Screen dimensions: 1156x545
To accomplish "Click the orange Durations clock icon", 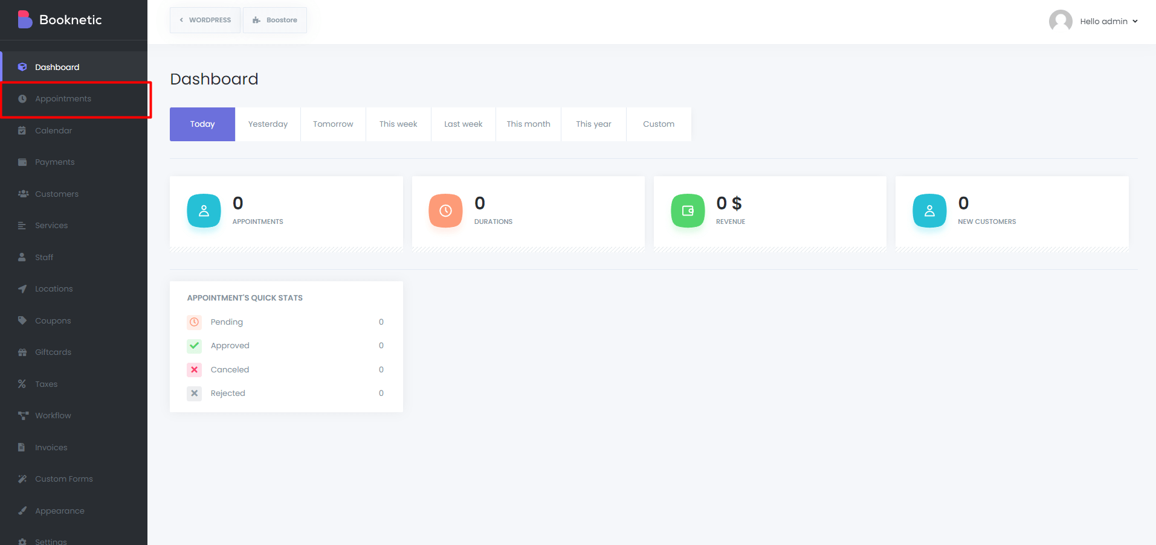I will click(x=445, y=211).
